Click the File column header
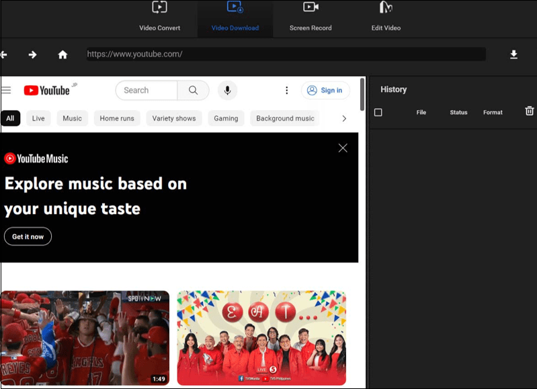This screenshot has width=537, height=389. point(421,113)
